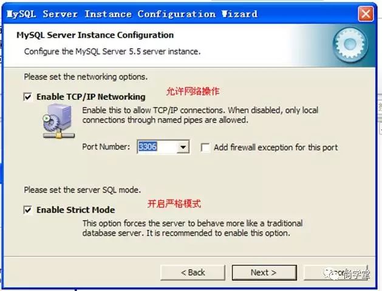Click the 'Enable TCP/IP Networking' bold label text
The width and height of the screenshot is (382, 291).
91,97
